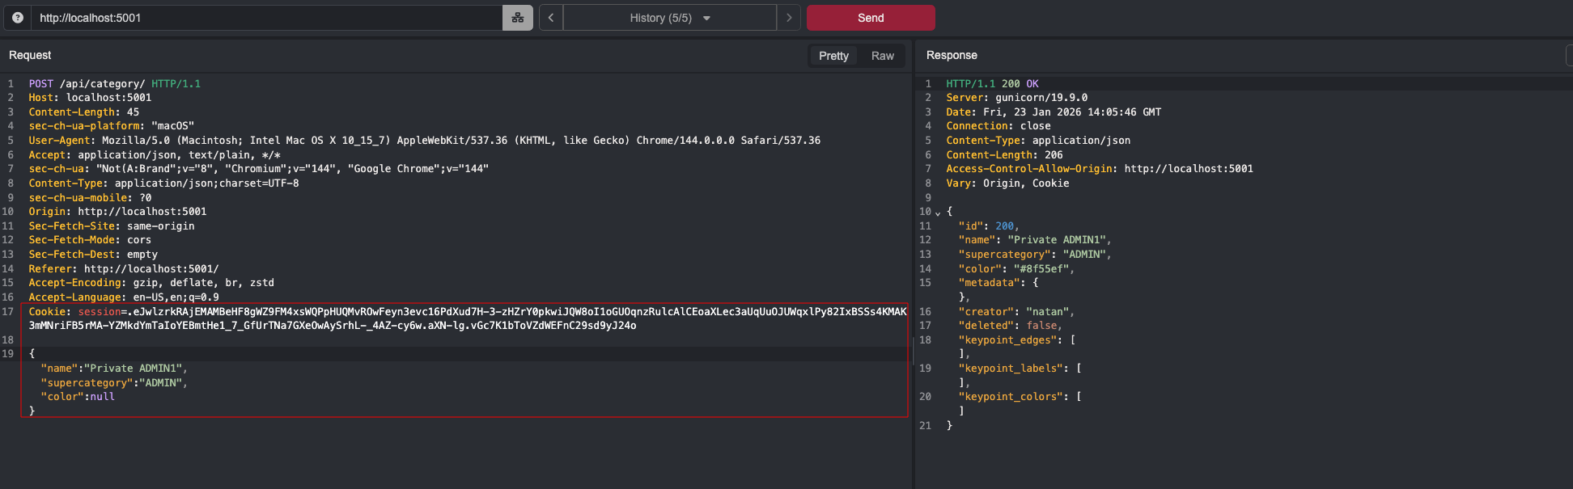Screen dimensions: 1573x489
Task: Click the 'Content-Length: 45' request header
Action: (84, 112)
